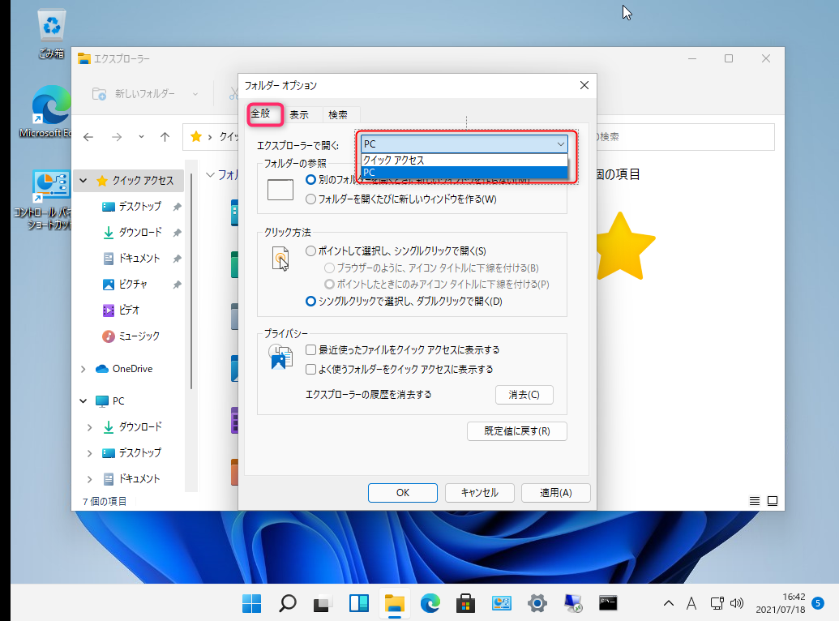The height and width of the screenshot is (621, 839).
Task: Click the Explorer search field
Action: [686, 137]
